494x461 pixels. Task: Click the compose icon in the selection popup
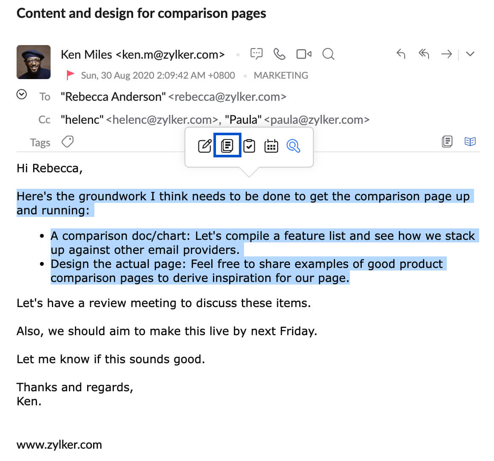pos(205,146)
